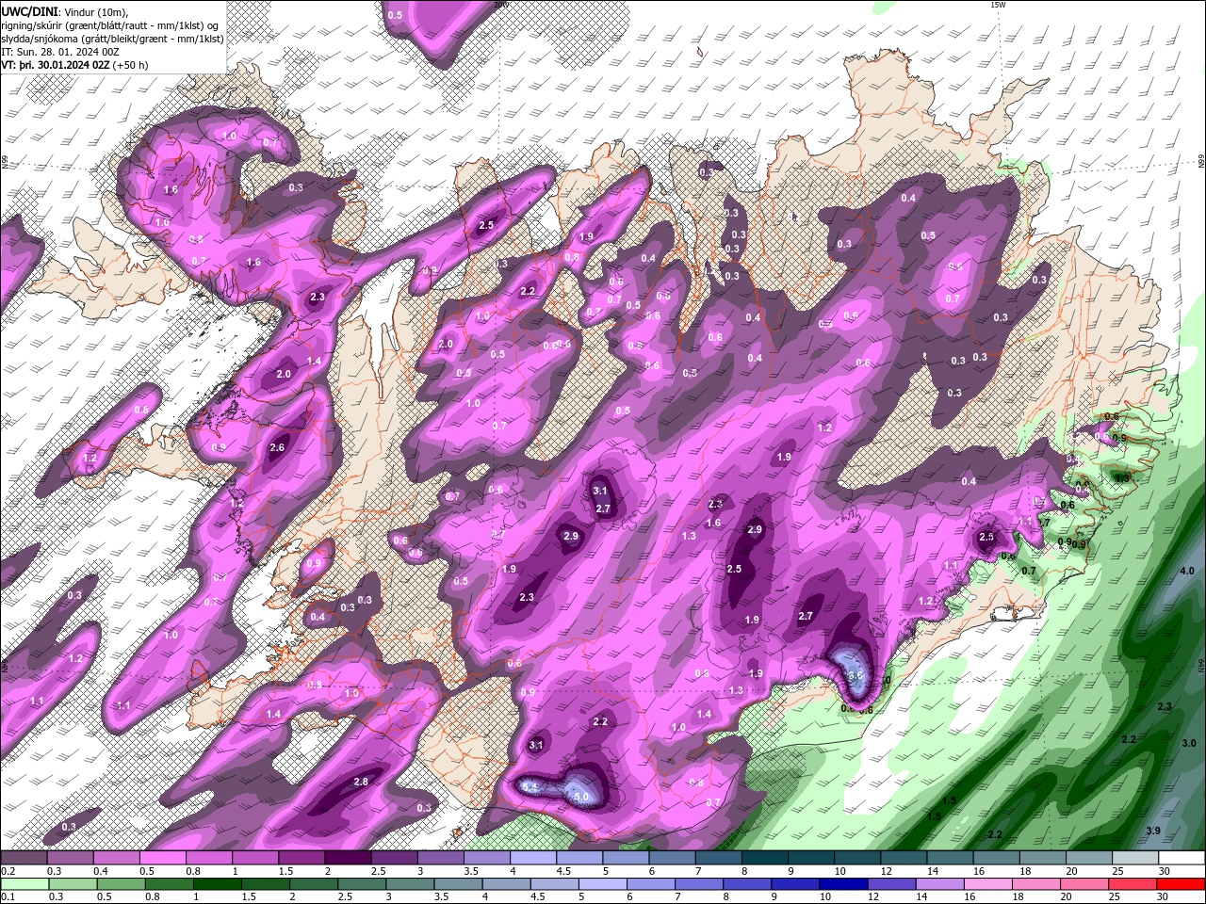Screen dimensions: 1206x904
Task: Pick the white swatch after 30 in top row
Action: 1182,858
